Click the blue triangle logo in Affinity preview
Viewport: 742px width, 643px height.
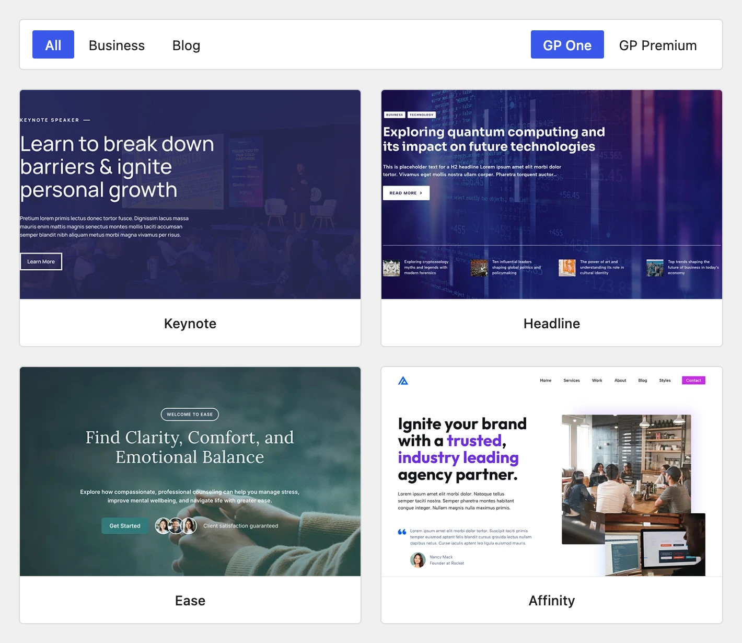pyautogui.click(x=403, y=381)
